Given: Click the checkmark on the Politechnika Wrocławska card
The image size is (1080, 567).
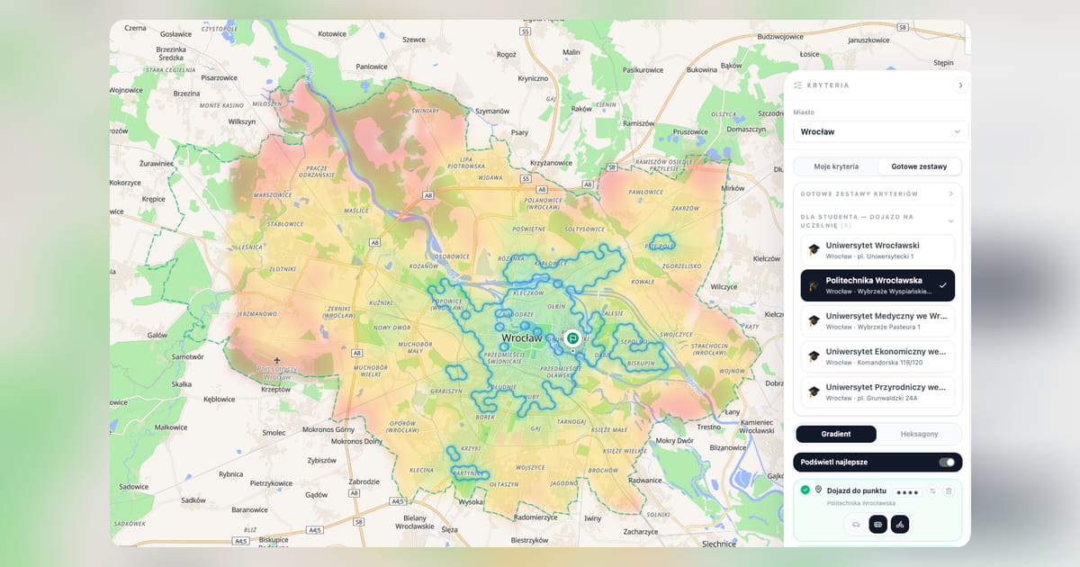Looking at the screenshot, I should click(x=942, y=285).
